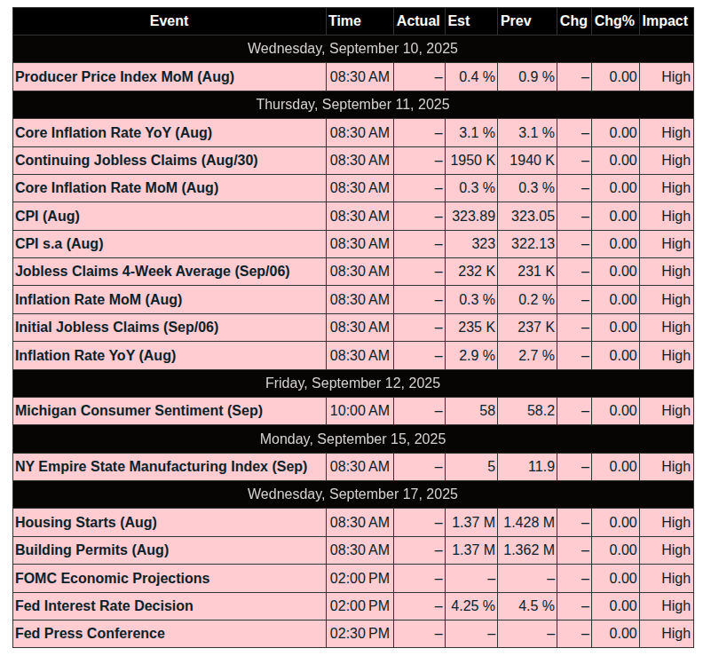Click the 2.9 % Inflation Rate YoY estimate
This screenshot has height=656, width=711.
[x=471, y=355]
